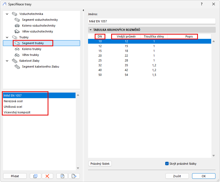Open help with the question mark

coord(202,4)
